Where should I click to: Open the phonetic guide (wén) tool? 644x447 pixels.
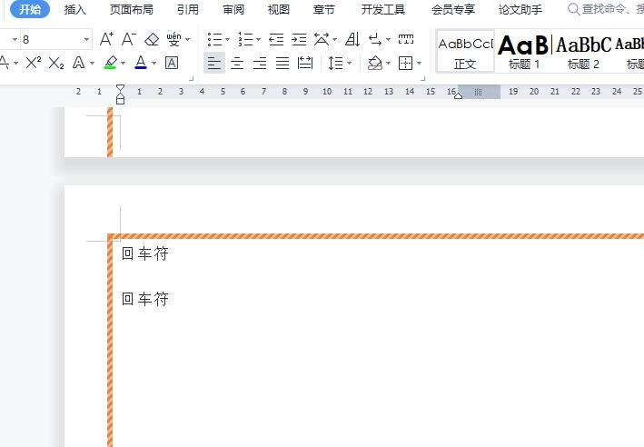[x=173, y=39]
